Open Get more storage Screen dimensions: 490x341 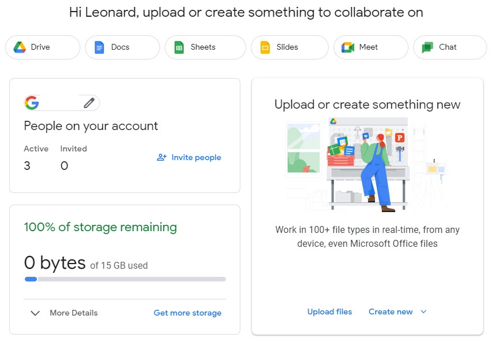click(x=187, y=313)
